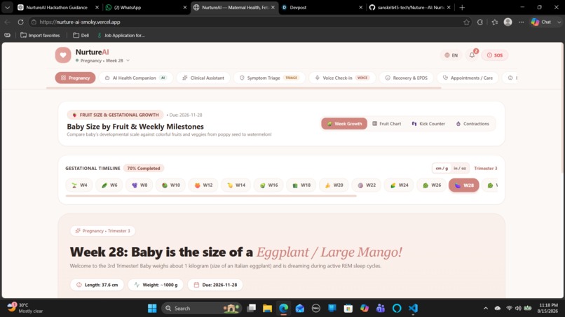Select week W4 in timeline

[x=79, y=185]
